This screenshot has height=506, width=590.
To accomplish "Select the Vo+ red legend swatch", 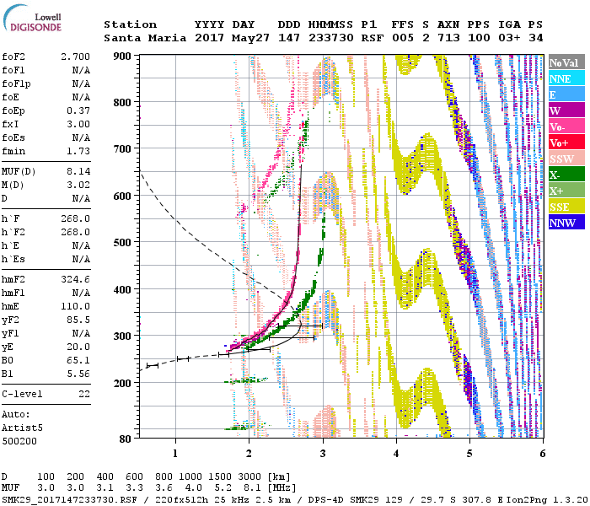I will click(x=566, y=143).
